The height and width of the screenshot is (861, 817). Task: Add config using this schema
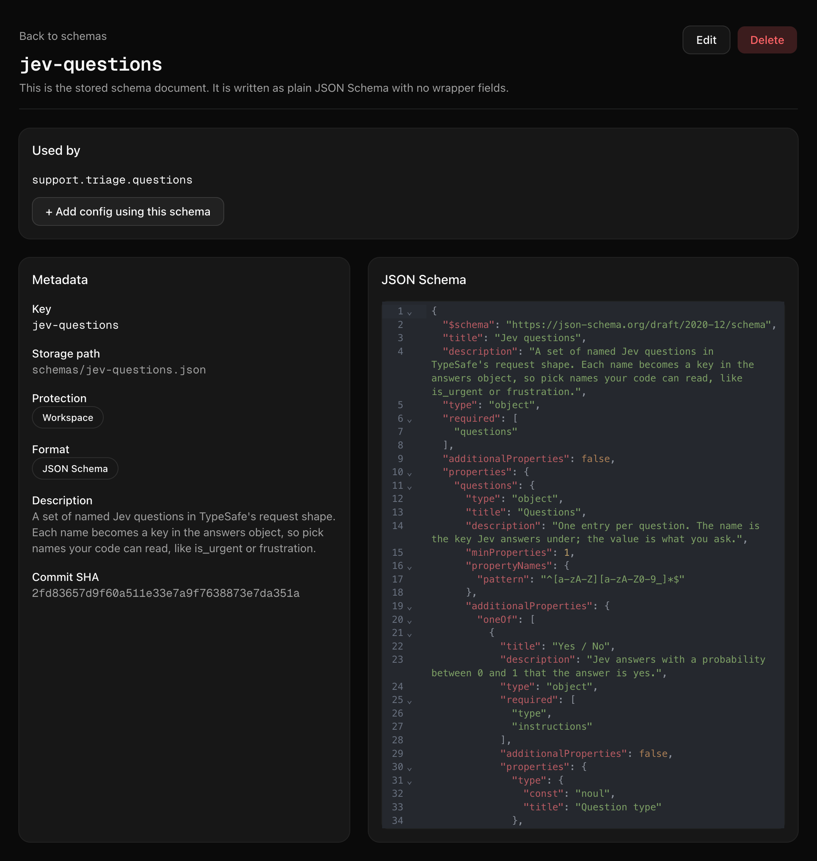pos(128,211)
